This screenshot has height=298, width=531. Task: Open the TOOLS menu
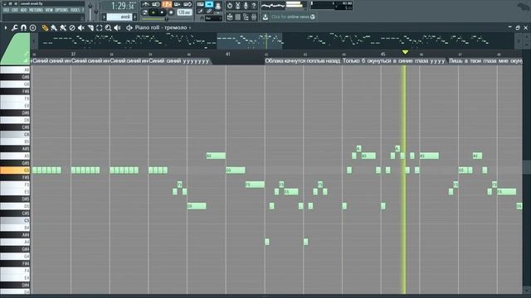(x=75, y=10)
